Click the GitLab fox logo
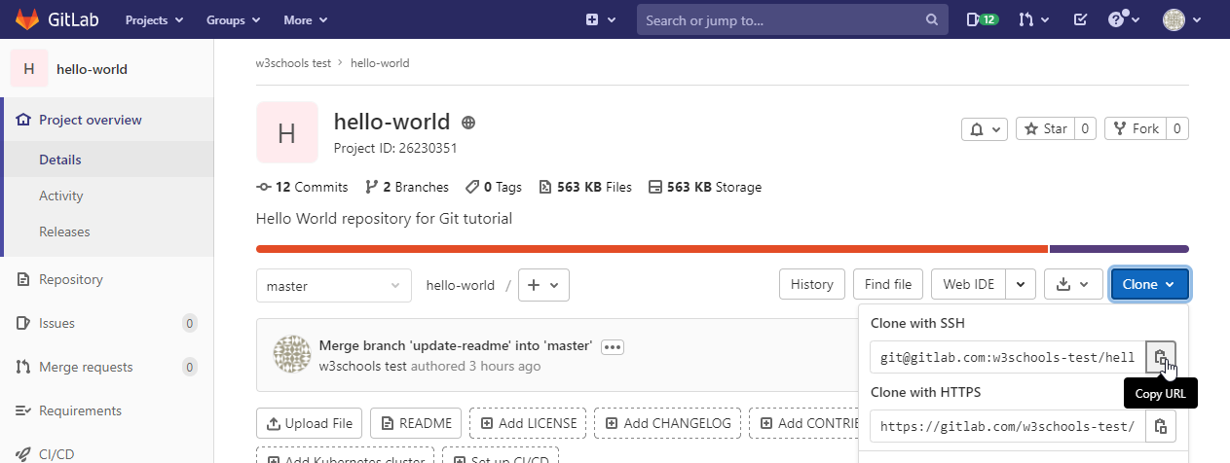Viewport: 1230px width, 463px height. 26,19
